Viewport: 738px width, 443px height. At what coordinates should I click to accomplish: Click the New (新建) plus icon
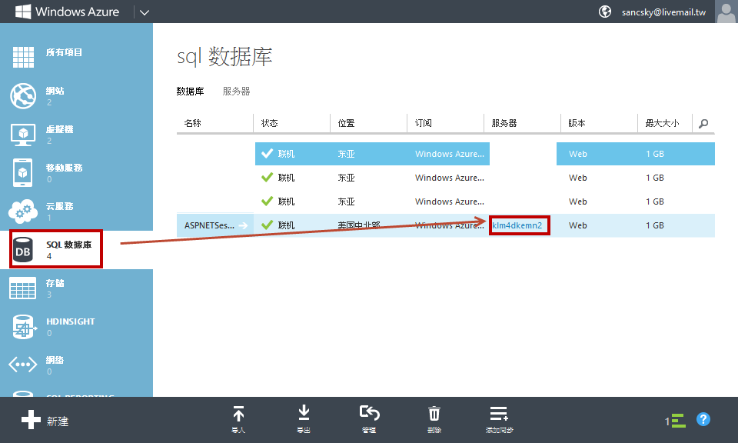[31, 419]
